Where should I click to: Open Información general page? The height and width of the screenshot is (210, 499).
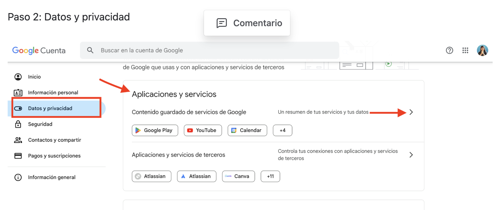click(x=52, y=177)
